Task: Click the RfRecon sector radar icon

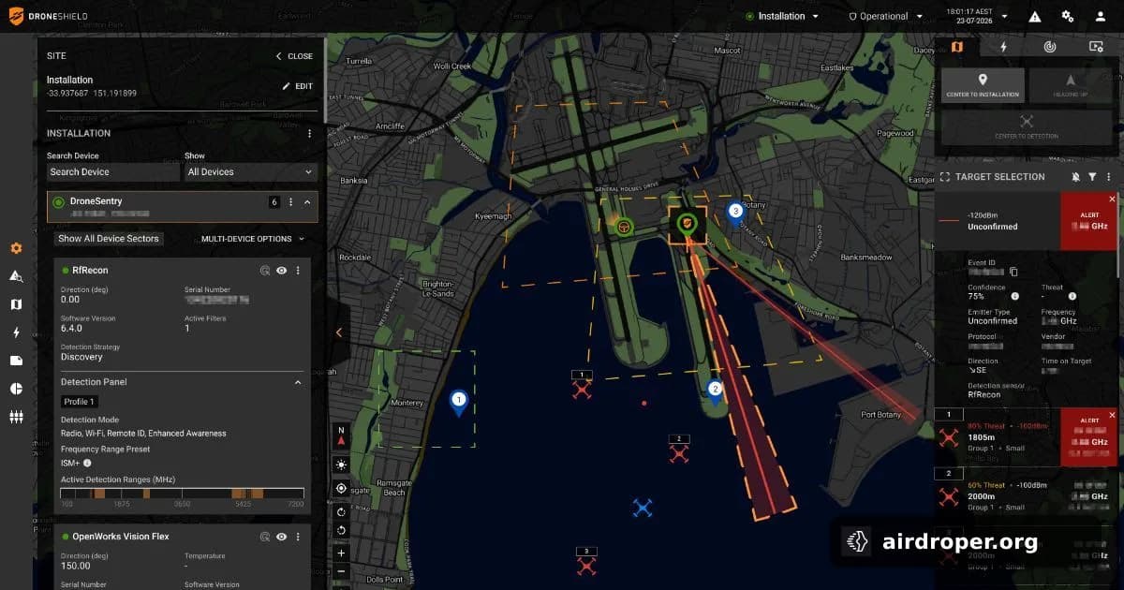Action: tap(265, 271)
